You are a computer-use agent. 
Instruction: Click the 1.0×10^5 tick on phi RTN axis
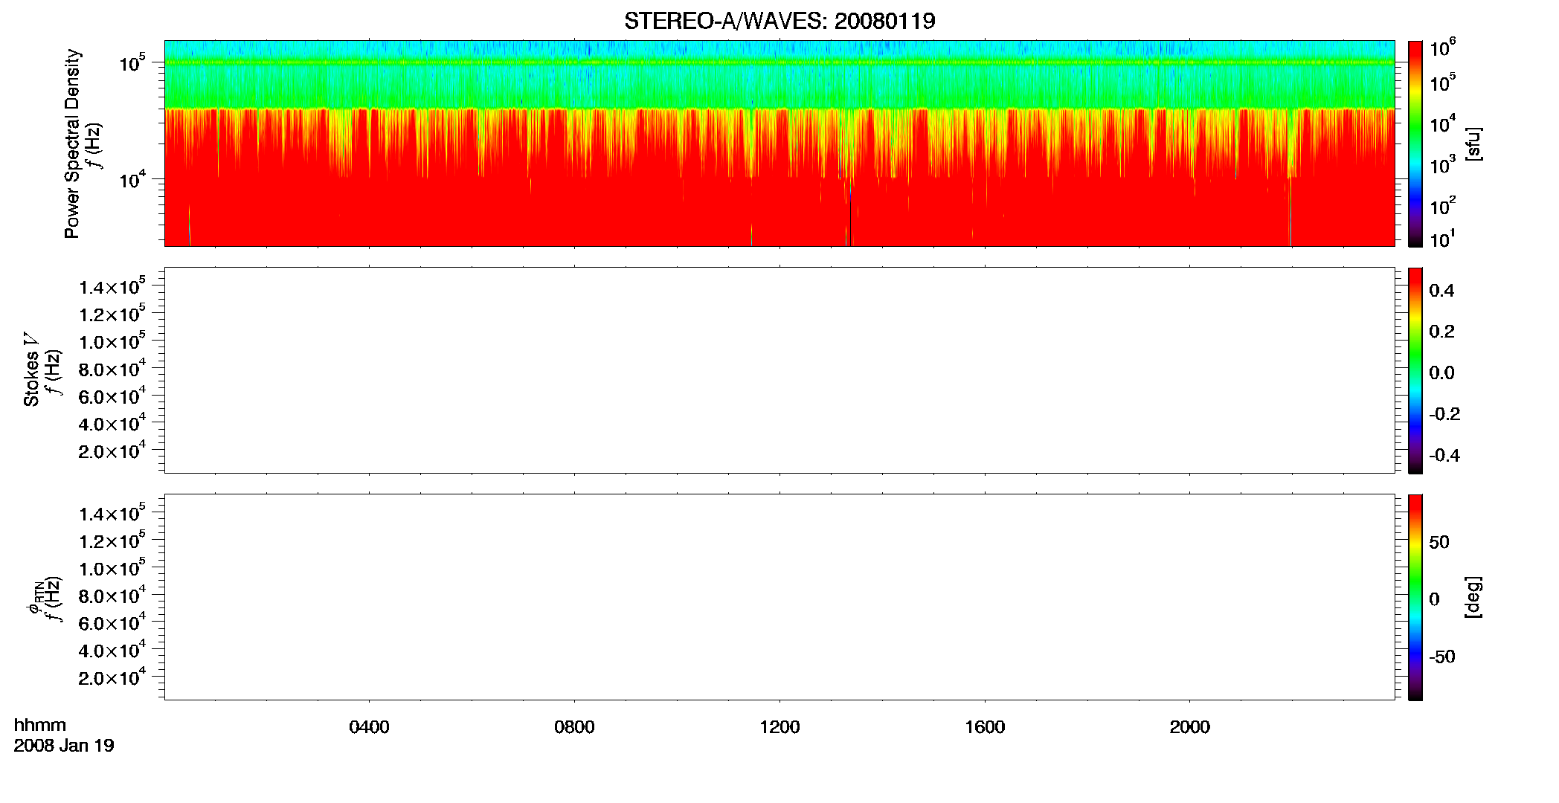tap(112, 568)
